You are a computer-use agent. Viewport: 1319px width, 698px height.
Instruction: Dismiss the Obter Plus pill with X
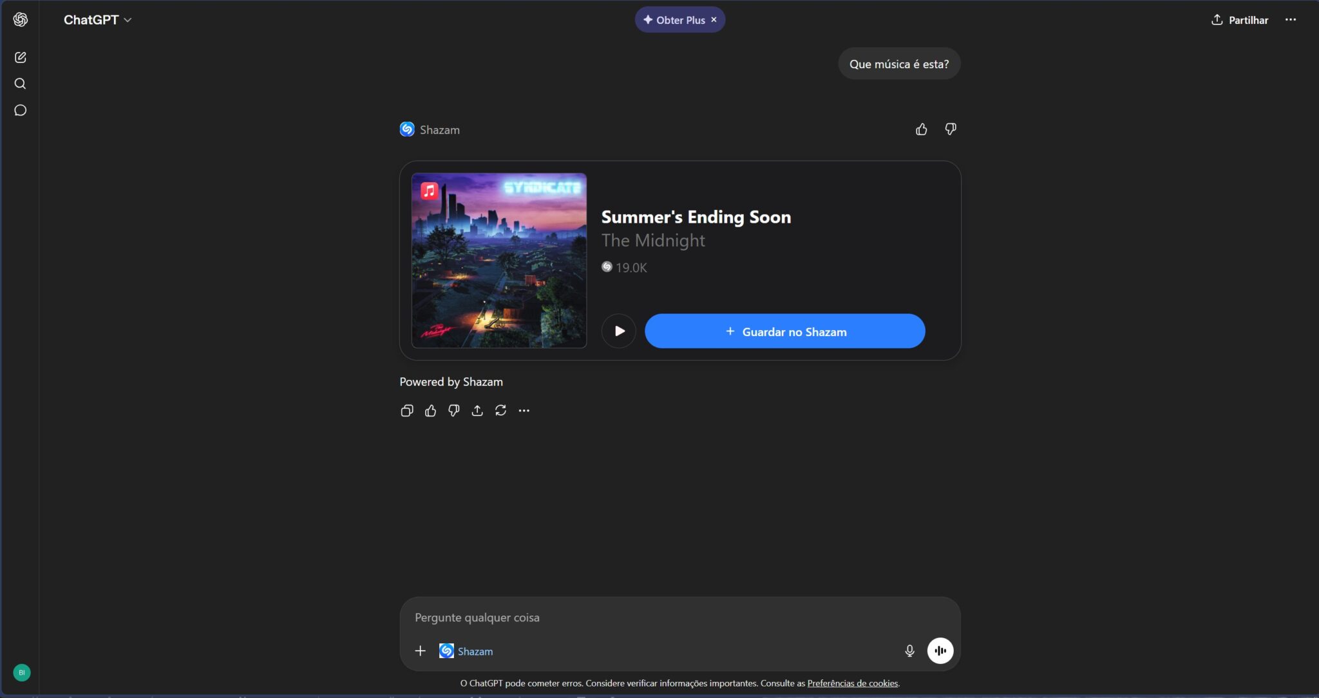(x=714, y=20)
